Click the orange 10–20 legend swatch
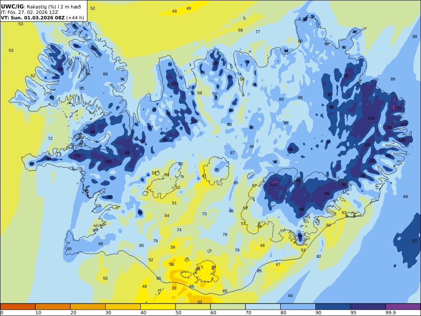This screenshot has height=316, width=421. click(53, 307)
